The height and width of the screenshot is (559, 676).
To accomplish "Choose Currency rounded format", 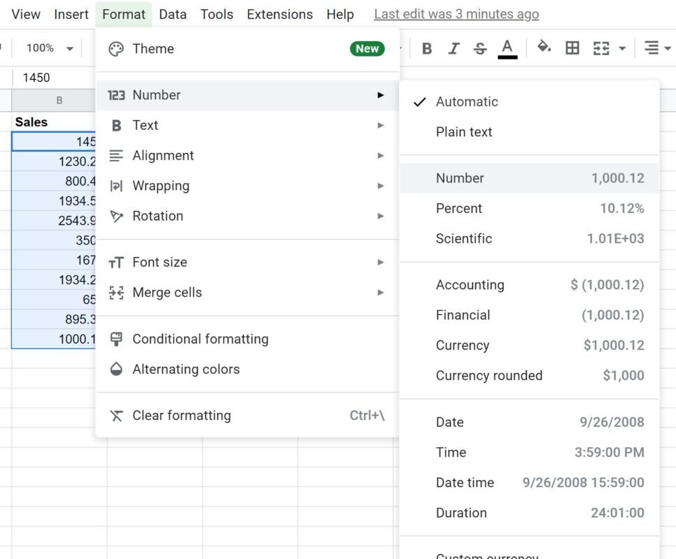I will (x=529, y=375).
